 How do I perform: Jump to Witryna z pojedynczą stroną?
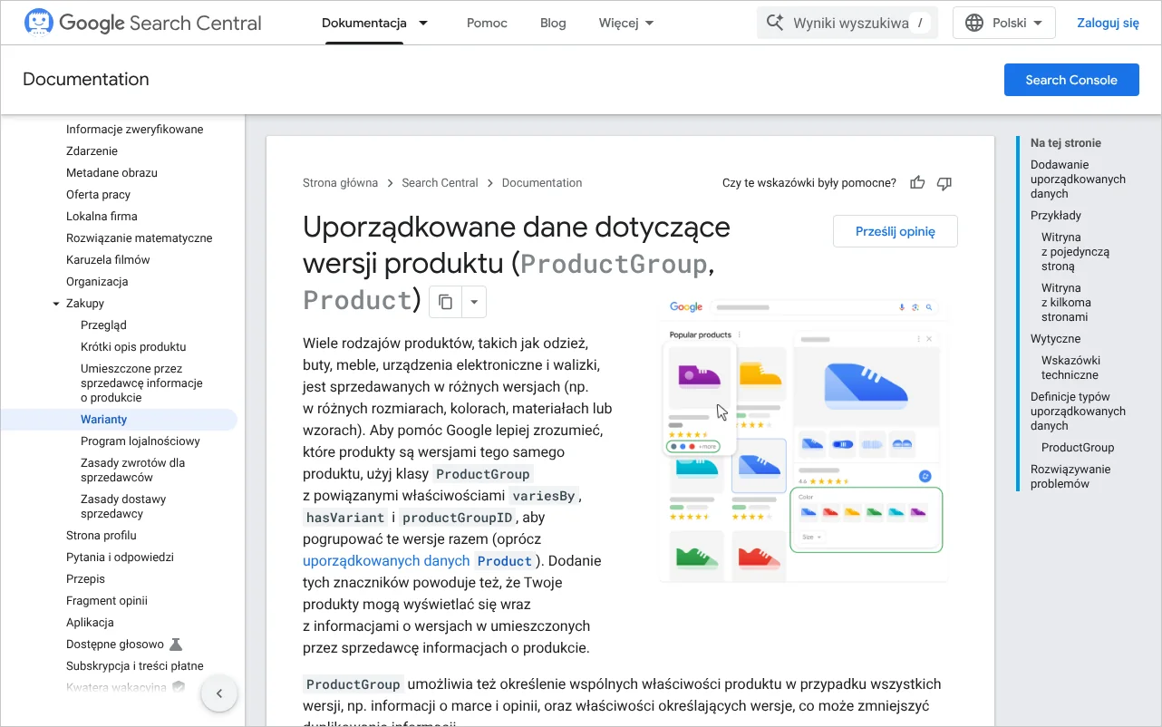1075,252
